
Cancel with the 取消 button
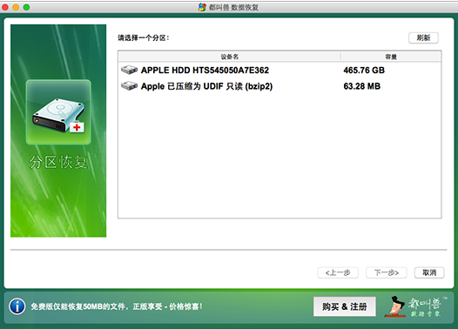coord(429,272)
